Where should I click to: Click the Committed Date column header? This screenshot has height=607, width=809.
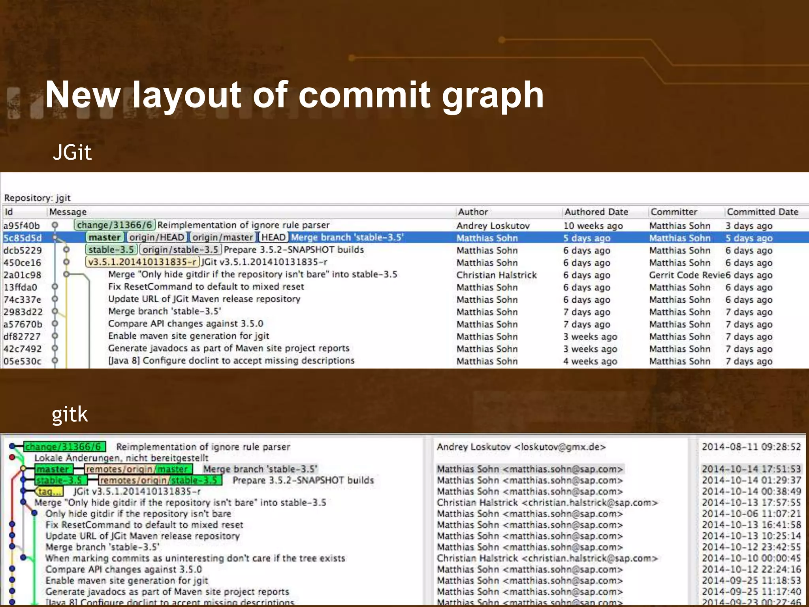[763, 212]
